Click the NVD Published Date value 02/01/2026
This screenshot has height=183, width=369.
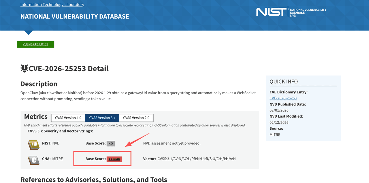(279, 110)
